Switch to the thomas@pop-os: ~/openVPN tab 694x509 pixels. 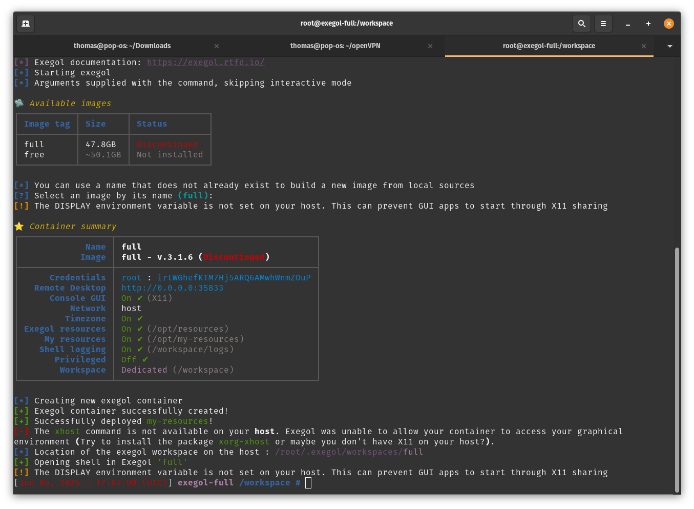point(335,46)
